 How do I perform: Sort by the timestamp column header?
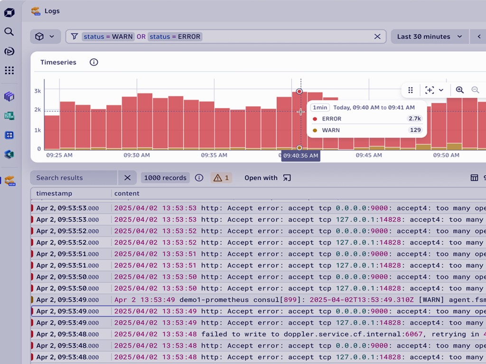pyautogui.click(x=54, y=193)
